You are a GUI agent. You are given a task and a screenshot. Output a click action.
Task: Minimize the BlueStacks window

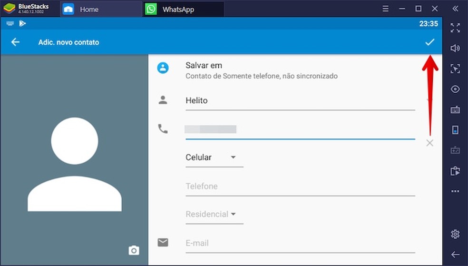(402, 9)
